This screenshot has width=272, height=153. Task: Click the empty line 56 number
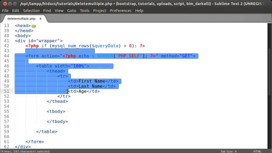point(7,116)
